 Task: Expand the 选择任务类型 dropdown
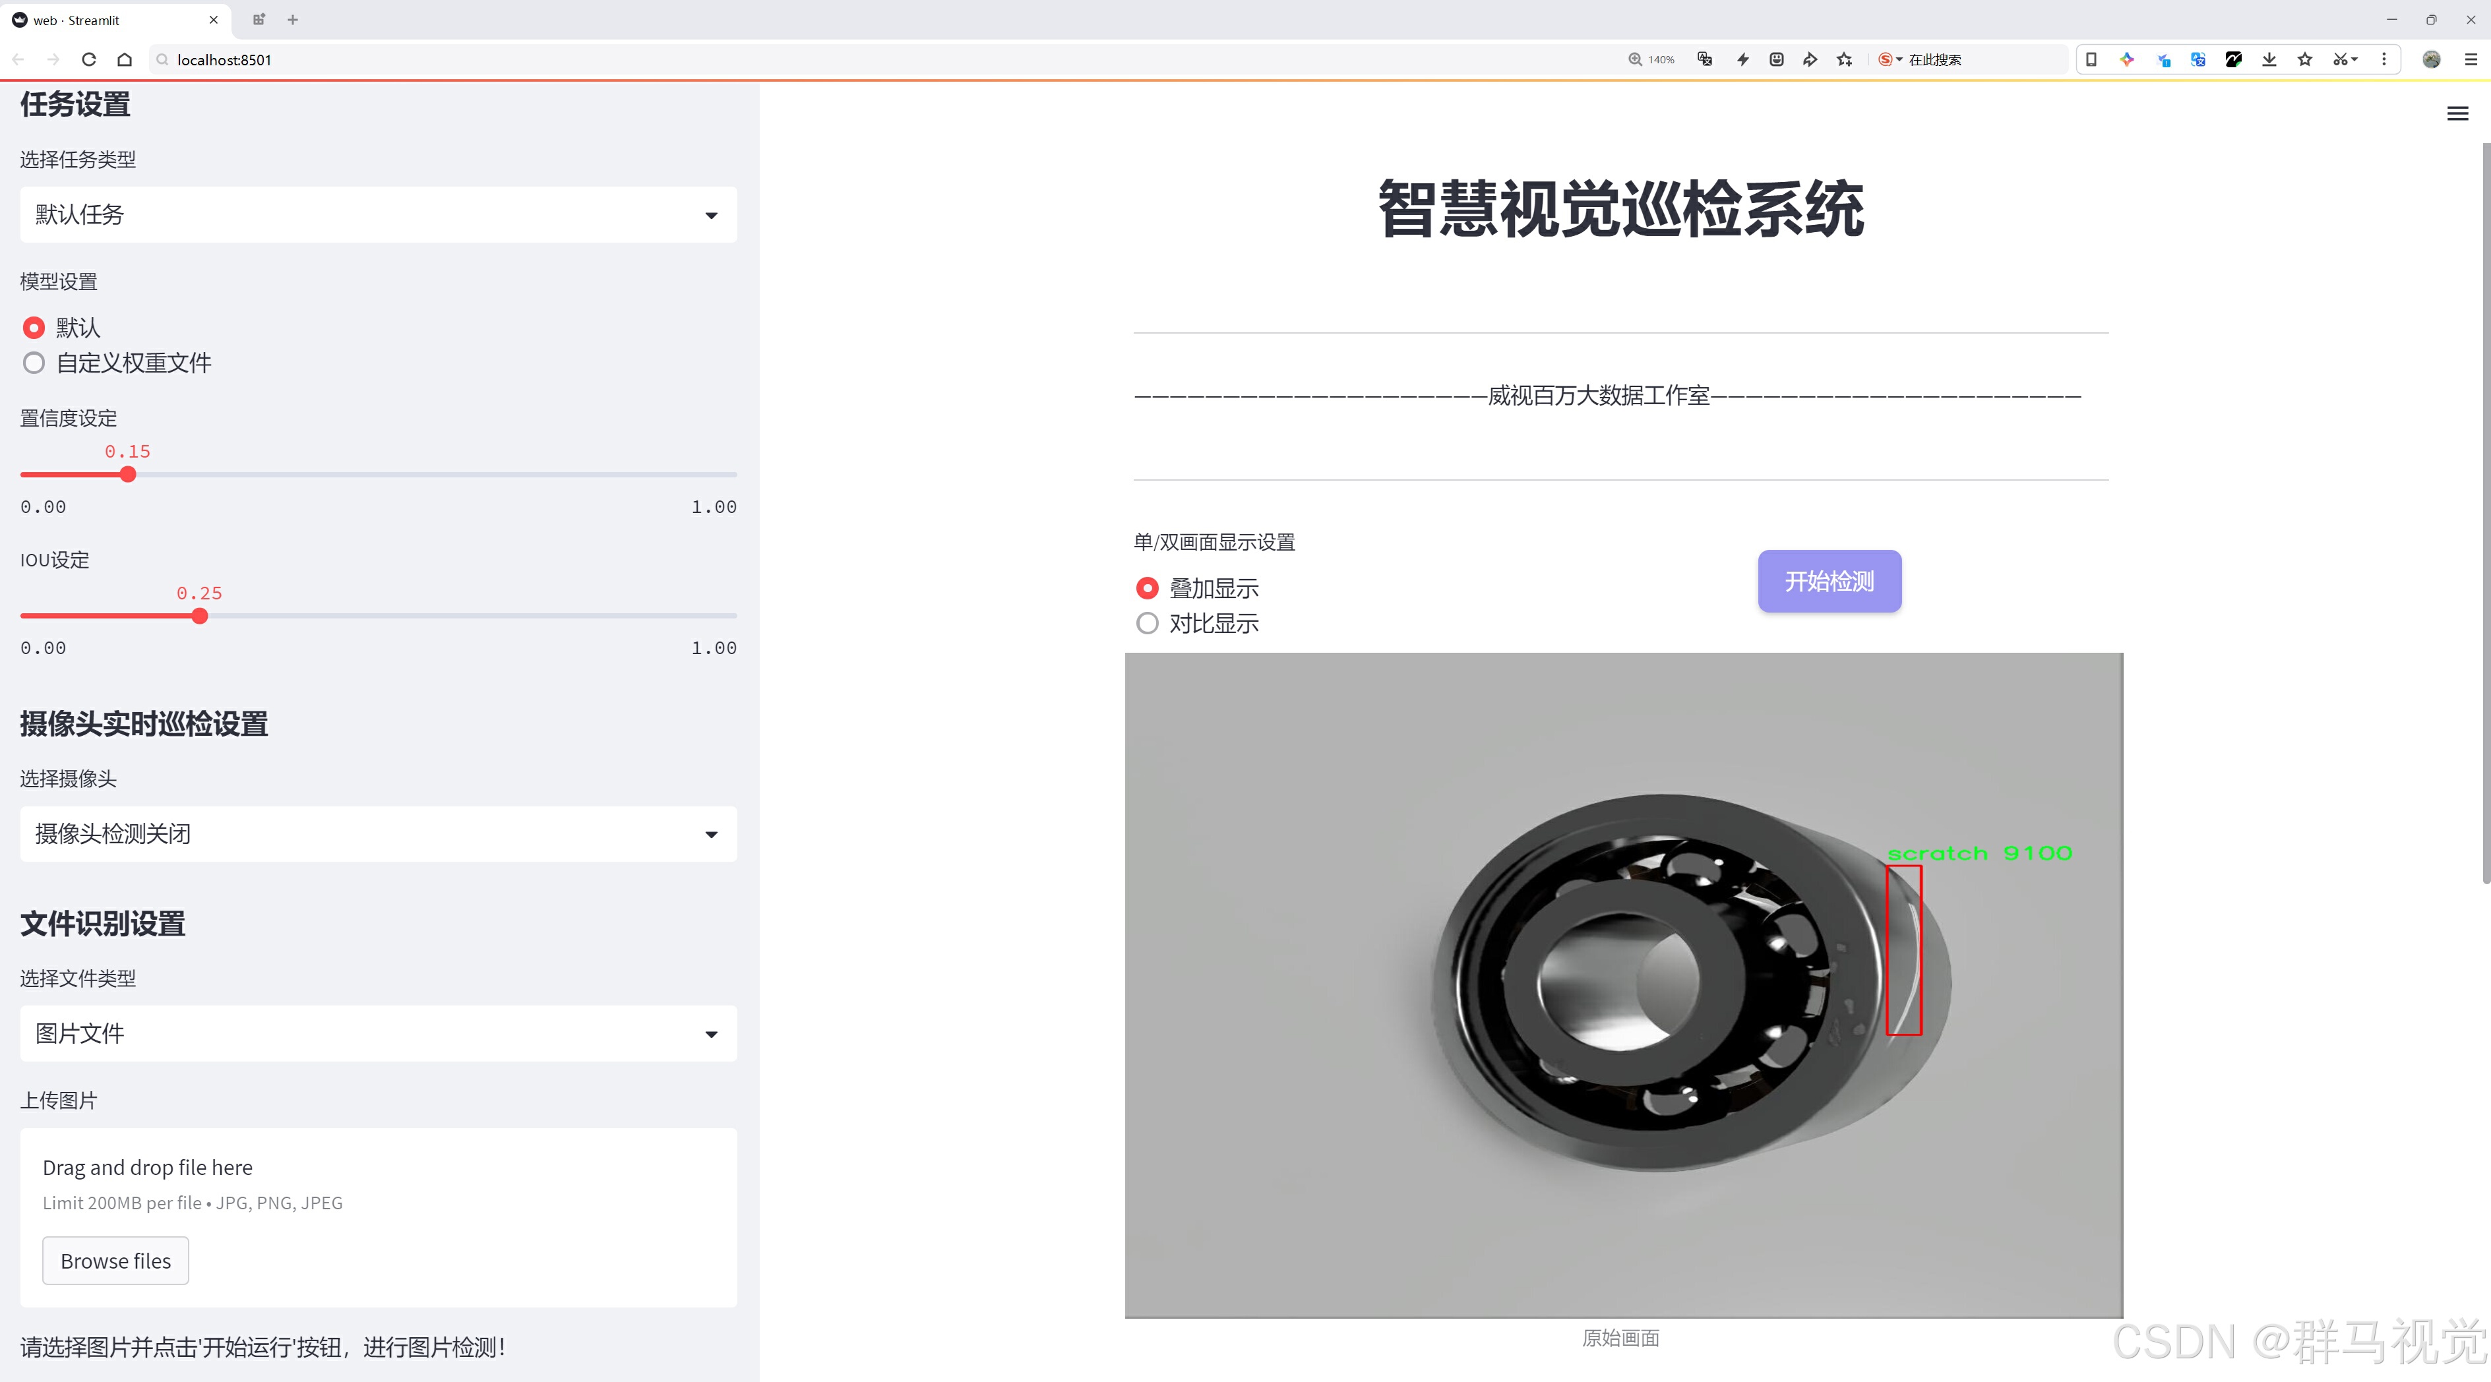[378, 214]
